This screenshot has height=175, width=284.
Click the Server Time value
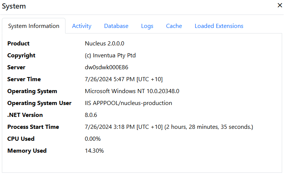(124, 79)
